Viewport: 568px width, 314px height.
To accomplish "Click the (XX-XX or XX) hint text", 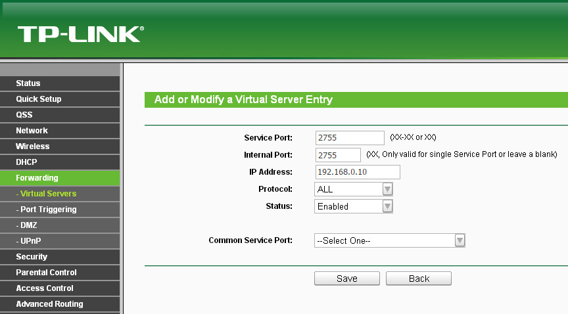I will pos(413,137).
